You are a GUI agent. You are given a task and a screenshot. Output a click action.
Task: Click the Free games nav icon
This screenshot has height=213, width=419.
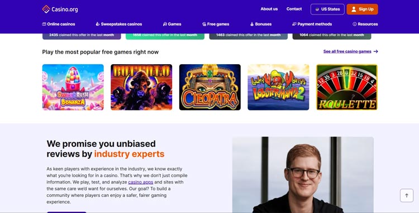click(204, 24)
